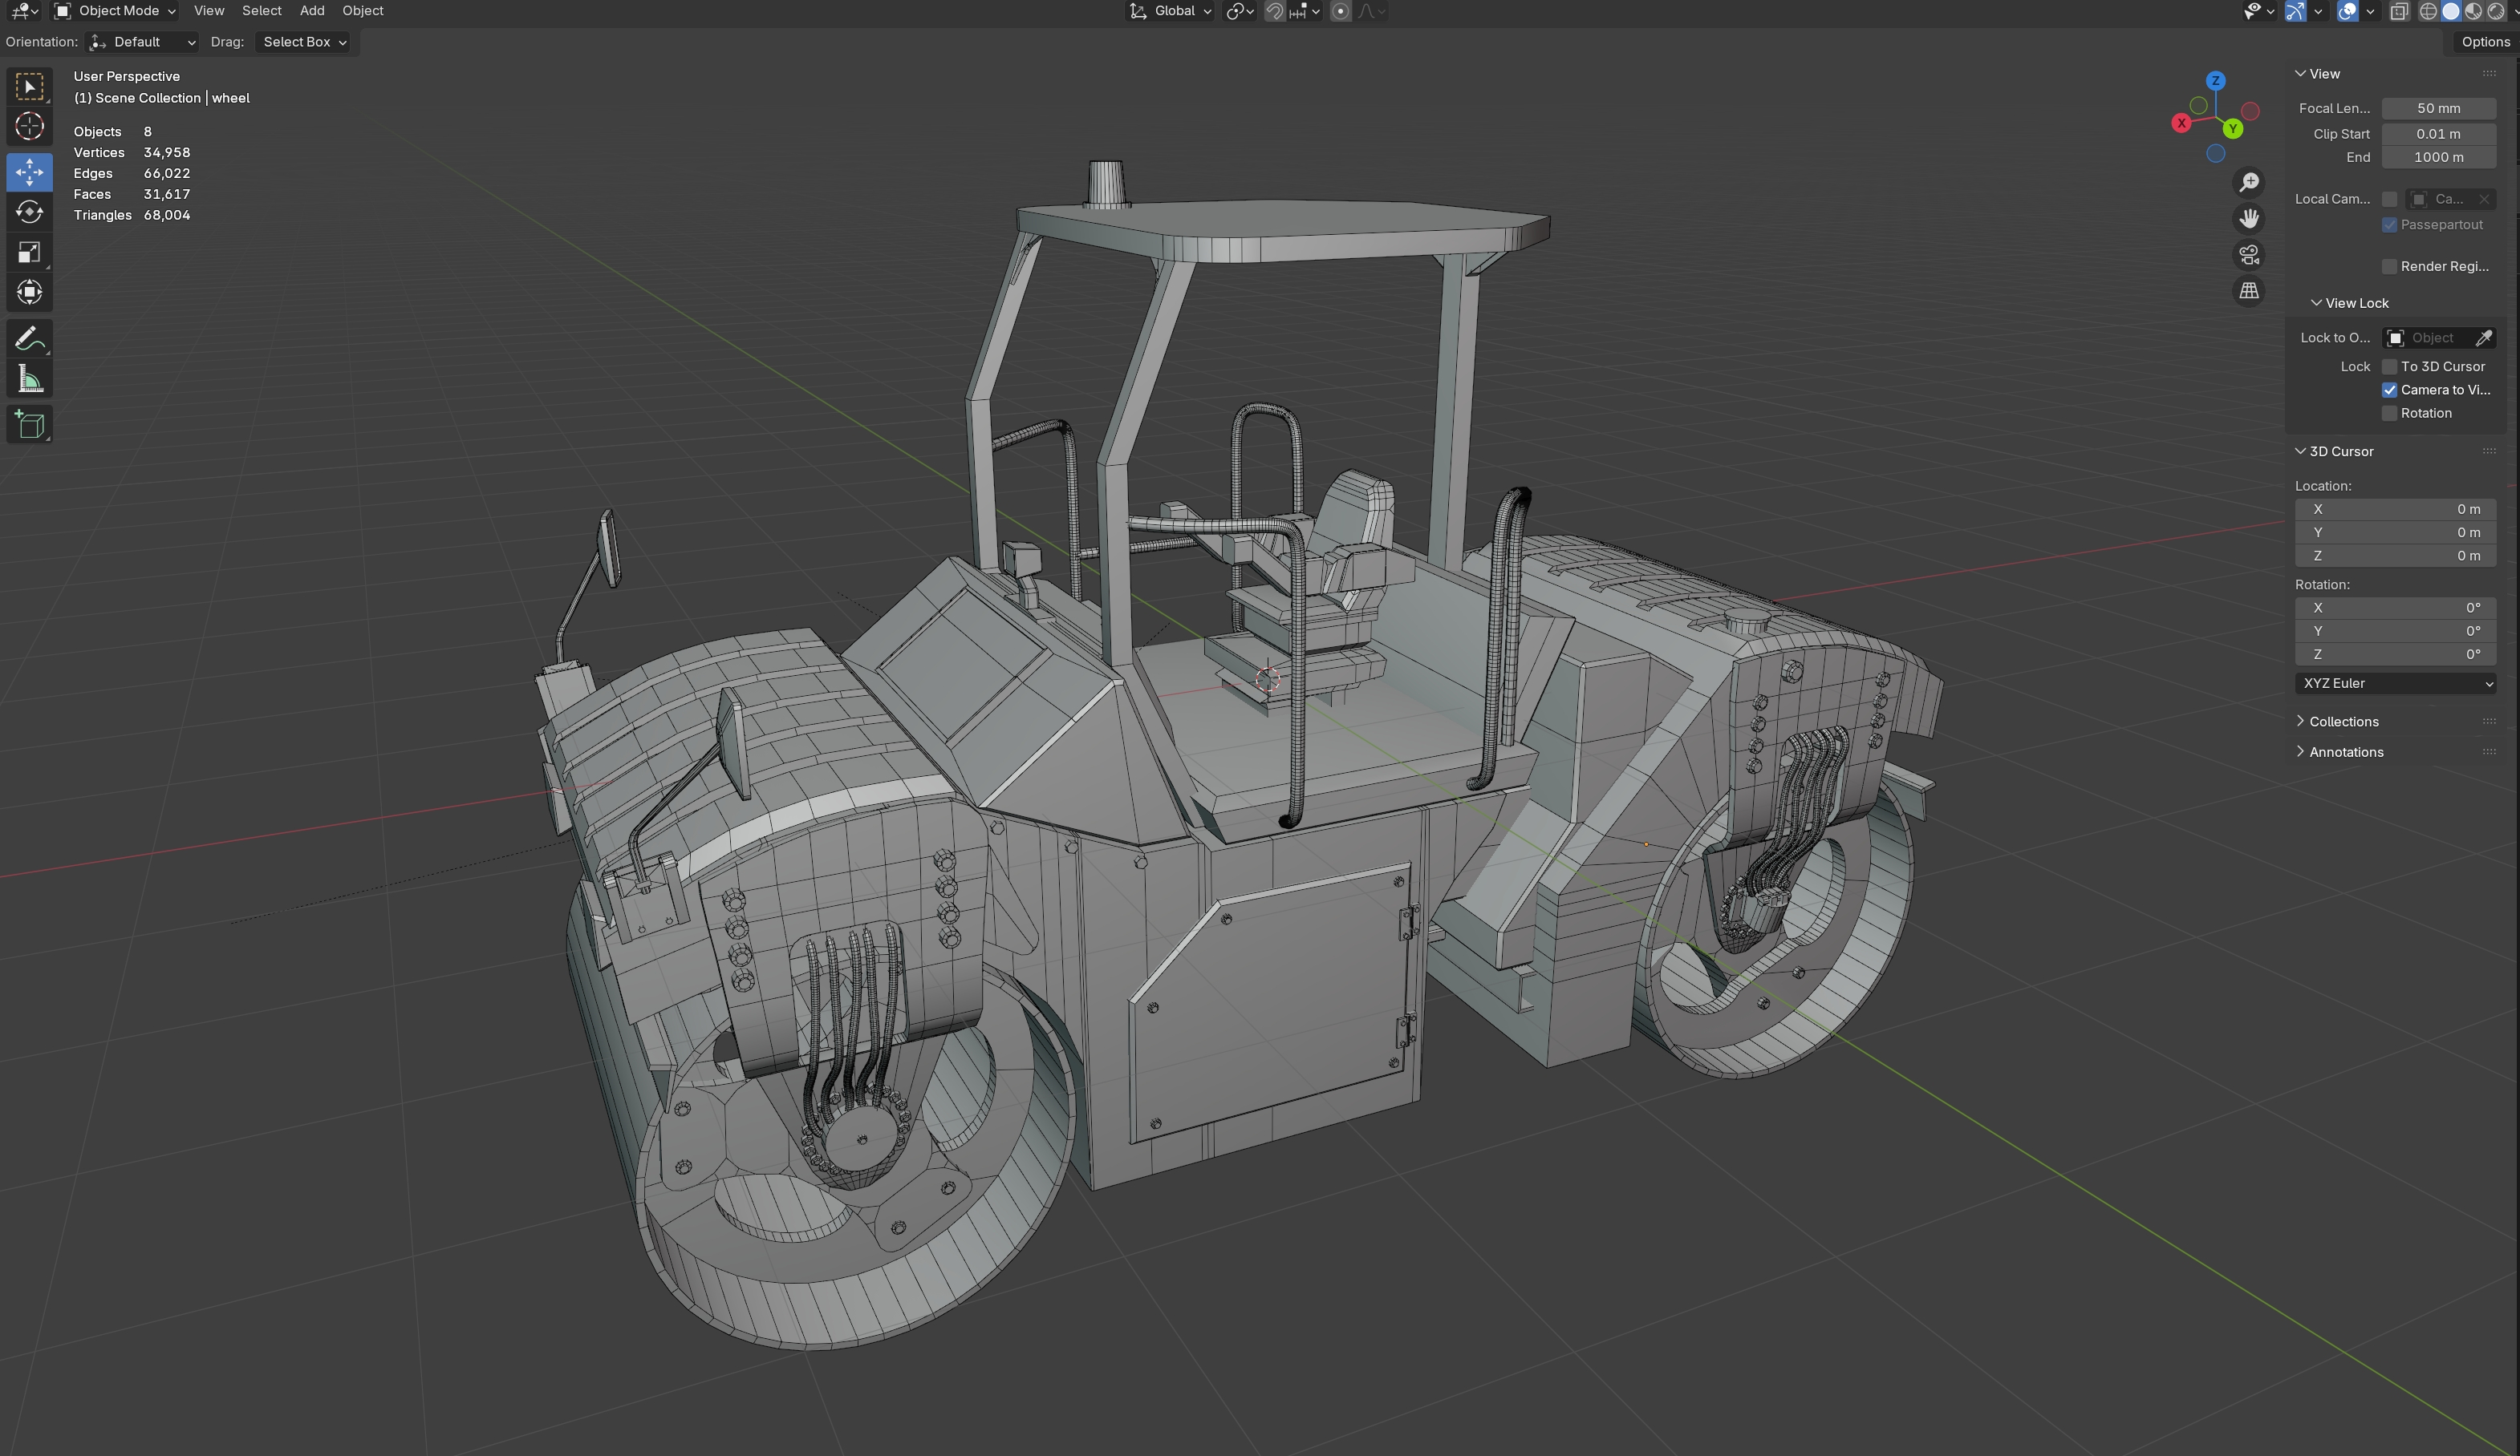Pick the Measure tool

click(29, 380)
